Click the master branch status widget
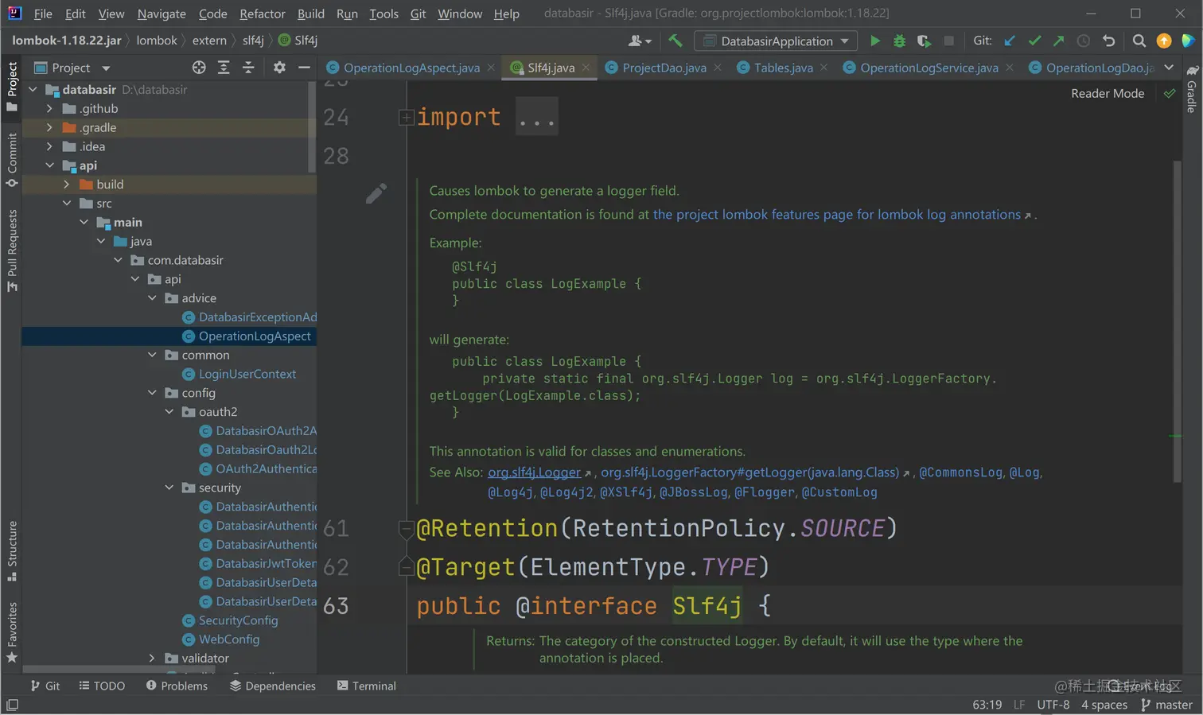The image size is (1203, 715). click(1166, 705)
